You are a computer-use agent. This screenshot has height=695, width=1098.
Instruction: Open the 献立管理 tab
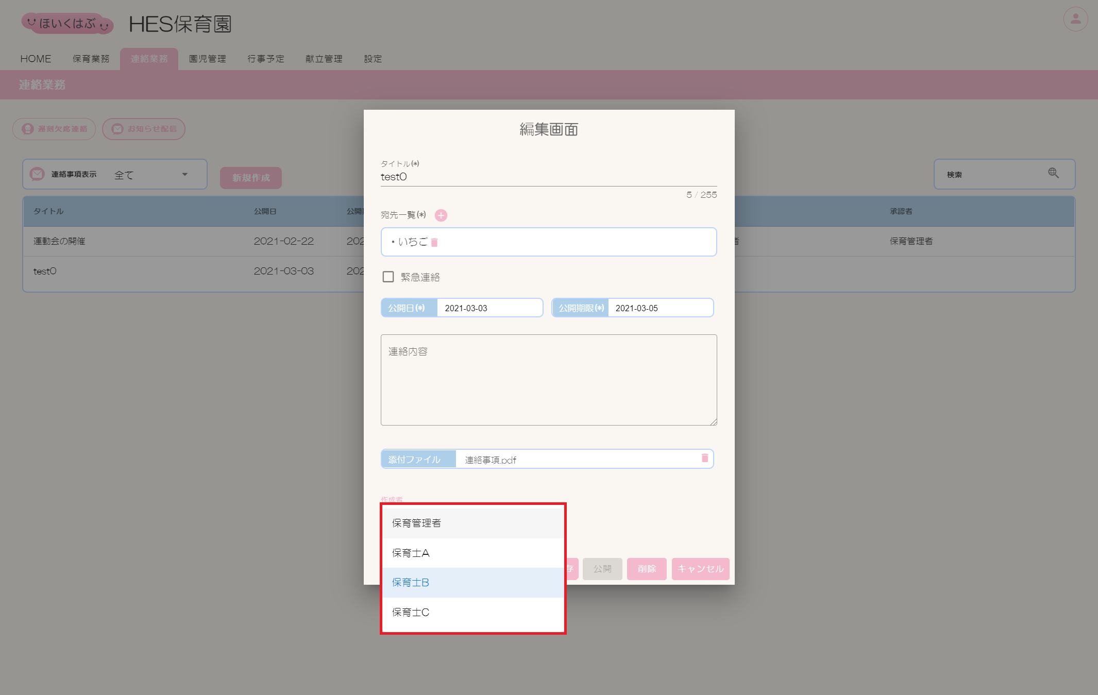(324, 59)
